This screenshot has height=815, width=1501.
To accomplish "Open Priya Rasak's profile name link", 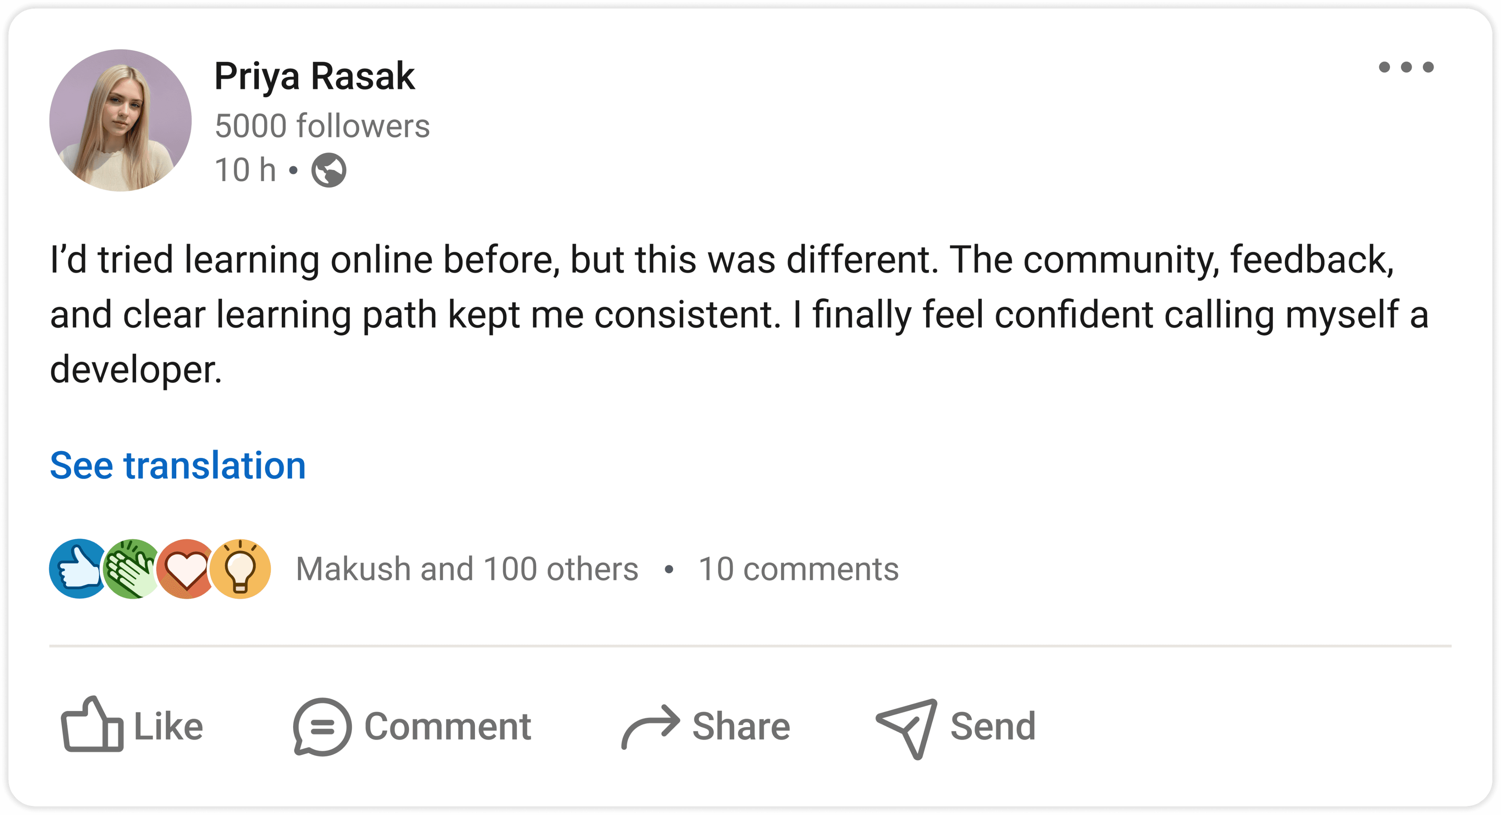I will pyautogui.click(x=315, y=76).
